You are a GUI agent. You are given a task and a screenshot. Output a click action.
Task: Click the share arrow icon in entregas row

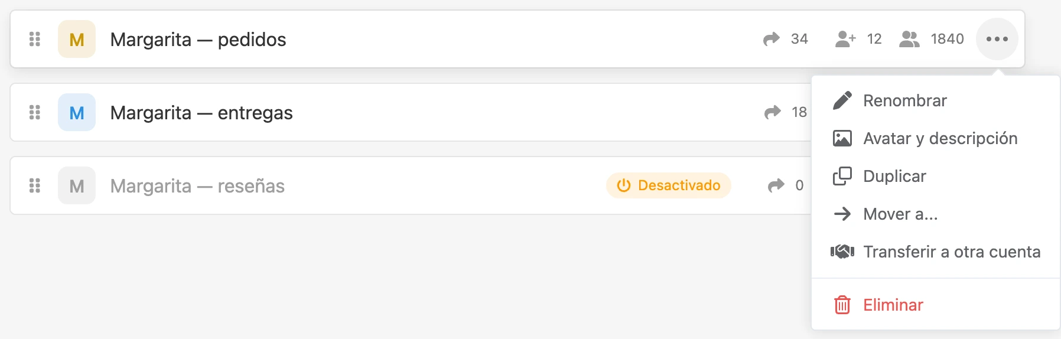[773, 112]
